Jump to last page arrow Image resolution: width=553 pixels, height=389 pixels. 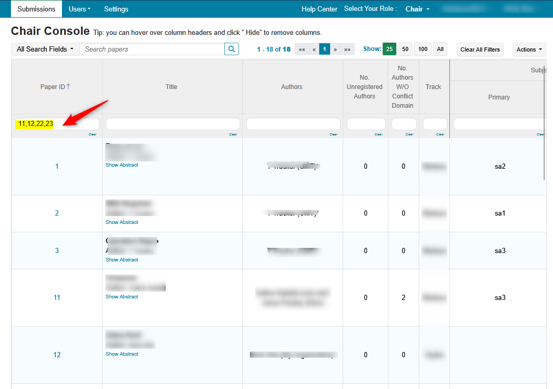click(x=347, y=49)
